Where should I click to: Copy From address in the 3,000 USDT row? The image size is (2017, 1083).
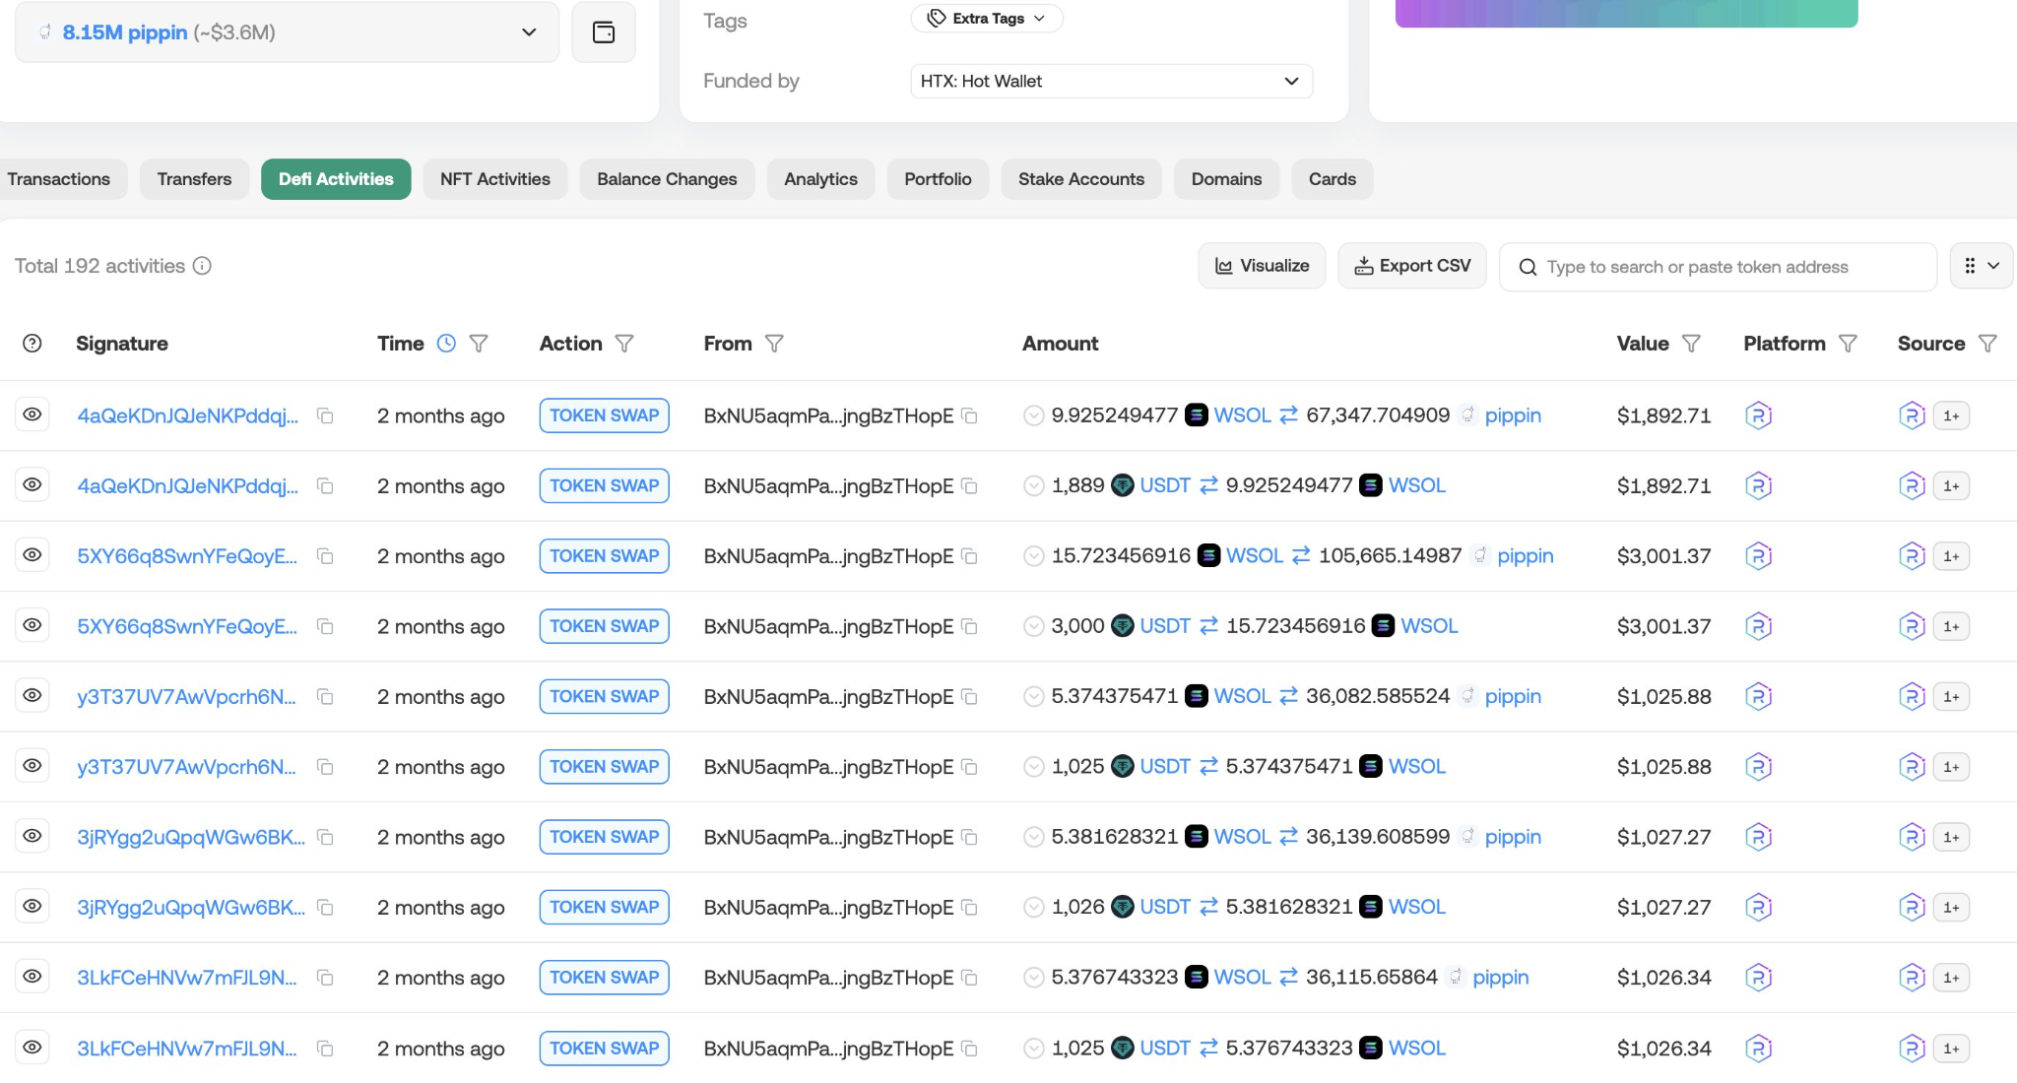pyautogui.click(x=969, y=627)
